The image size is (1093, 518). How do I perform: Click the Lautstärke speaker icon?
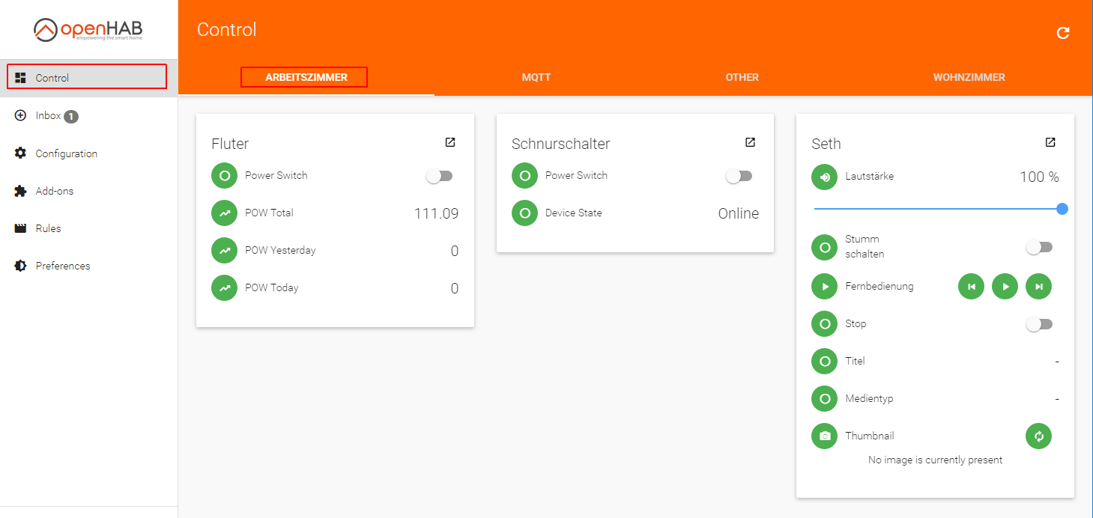point(825,177)
